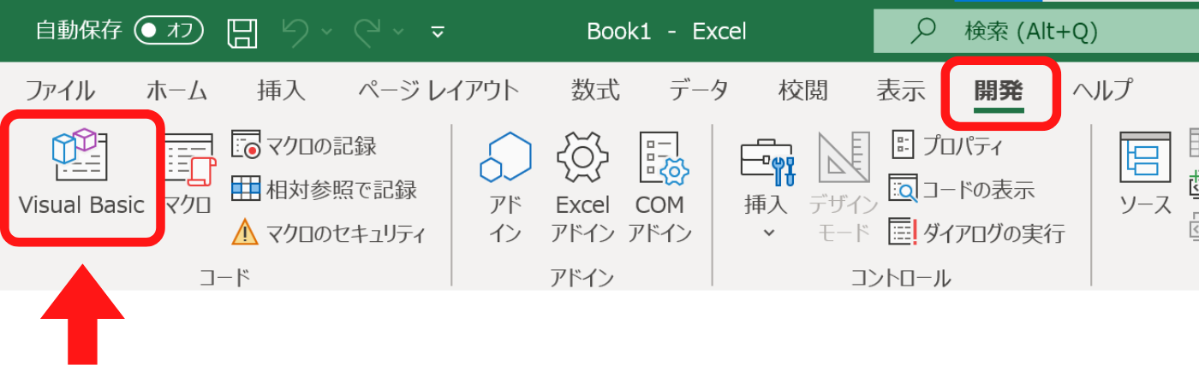Image resolution: width=1199 pixels, height=389 pixels.
Task: Open the ヘルプ tab
Action: [x=1102, y=90]
